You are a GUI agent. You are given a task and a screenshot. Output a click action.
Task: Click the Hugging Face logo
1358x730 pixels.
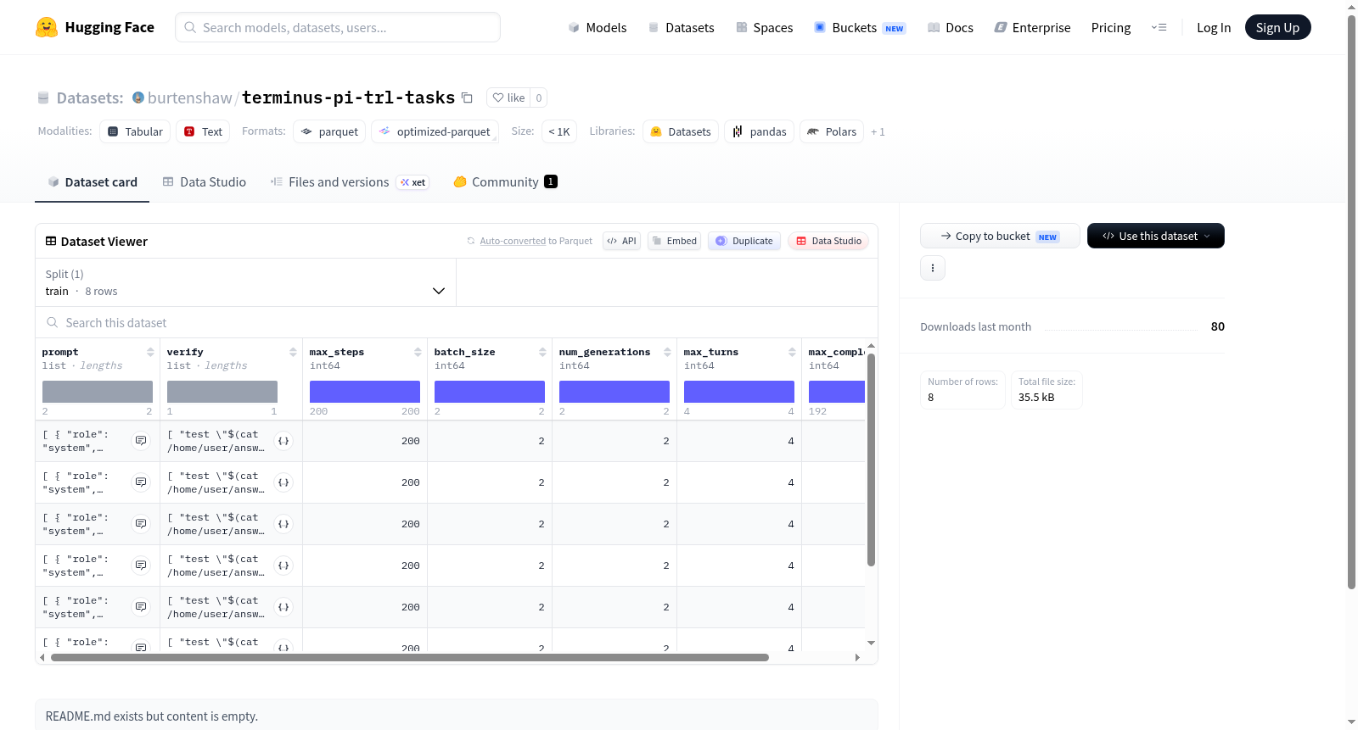[95, 27]
